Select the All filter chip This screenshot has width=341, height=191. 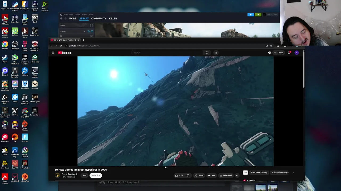pyautogui.click(x=245, y=172)
